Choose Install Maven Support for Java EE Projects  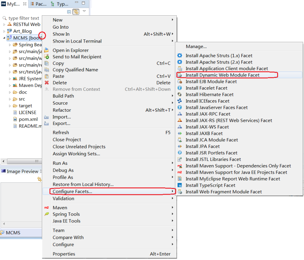pos(239,172)
